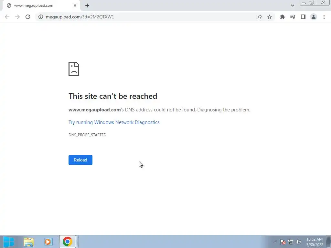Toggle the side panel icon
The image size is (331, 248).
pos(303,17)
